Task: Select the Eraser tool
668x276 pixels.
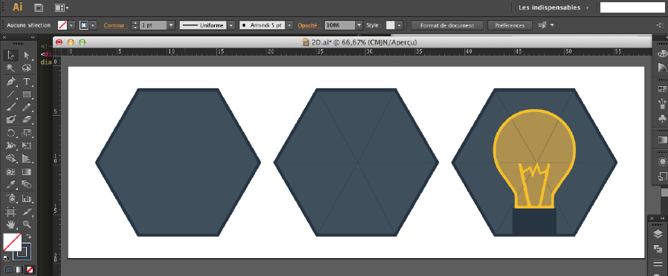Action: coord(27,119)
